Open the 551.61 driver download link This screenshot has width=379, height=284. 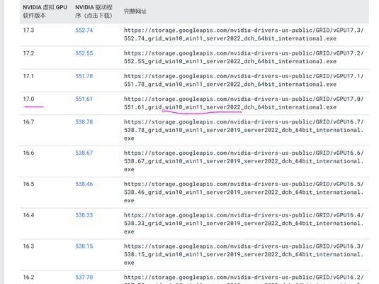point(84,99)
